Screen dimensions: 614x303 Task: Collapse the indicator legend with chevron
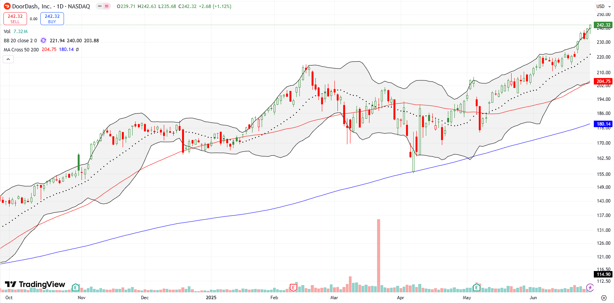click(8, 59)
